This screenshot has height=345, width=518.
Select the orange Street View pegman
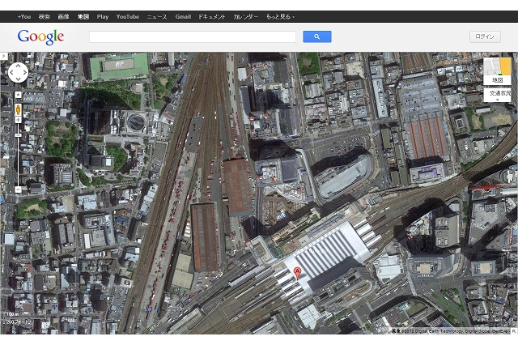point(18,109)
